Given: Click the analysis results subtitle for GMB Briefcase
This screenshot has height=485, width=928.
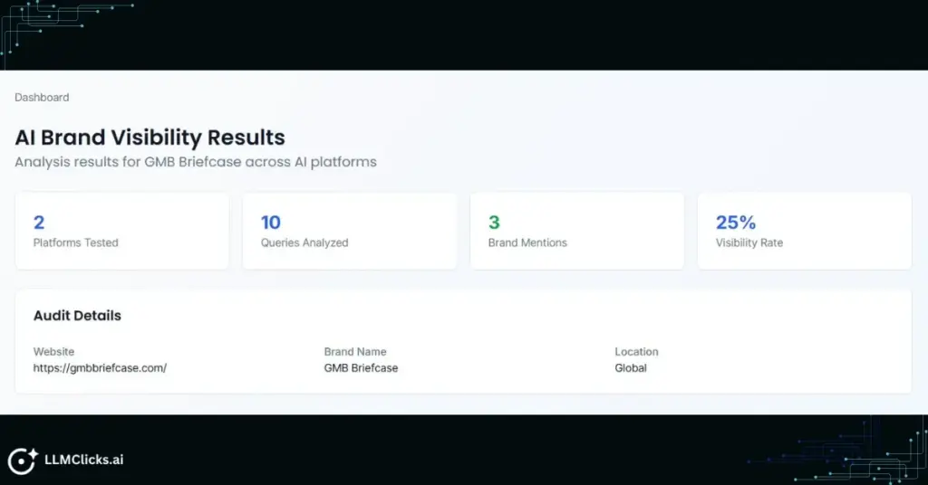Looking at the screenshot, I should coord(196,162).
